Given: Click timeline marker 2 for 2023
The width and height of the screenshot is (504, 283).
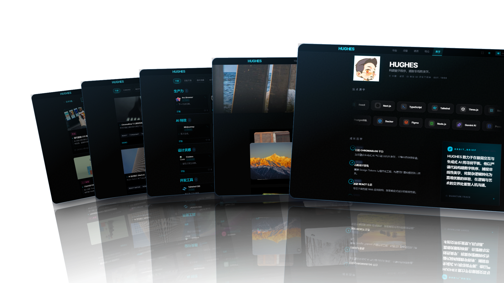Looking at the screenshot, I should click(352, 163).
